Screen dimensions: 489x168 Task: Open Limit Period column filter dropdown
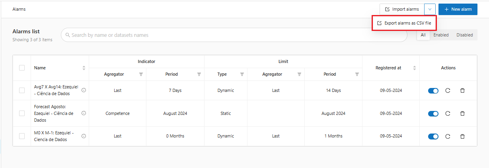[x=357, y=74]
